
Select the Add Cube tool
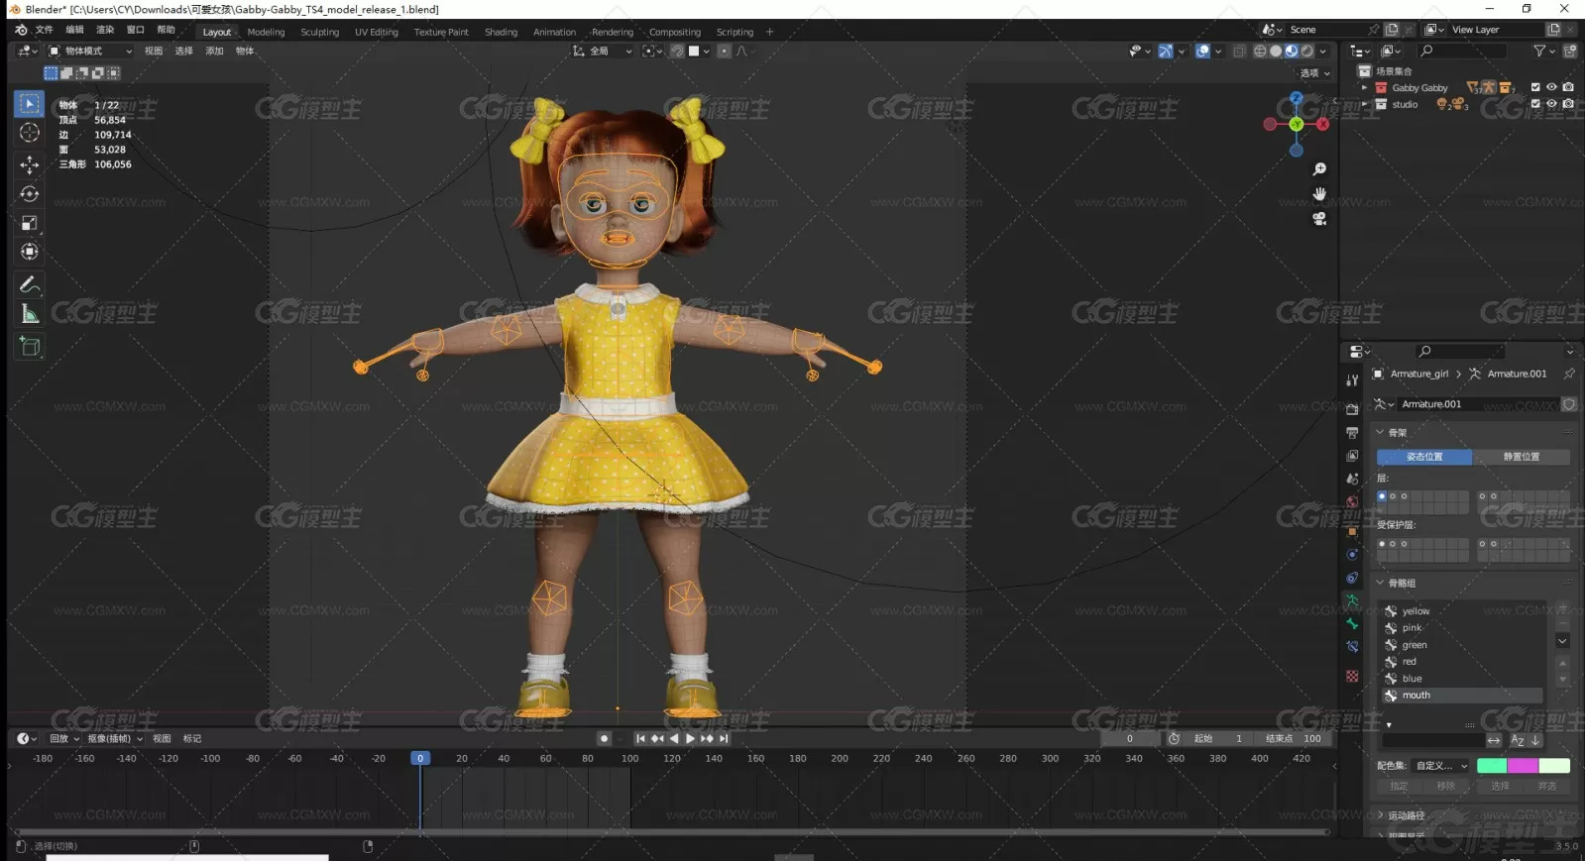[29, 347]
